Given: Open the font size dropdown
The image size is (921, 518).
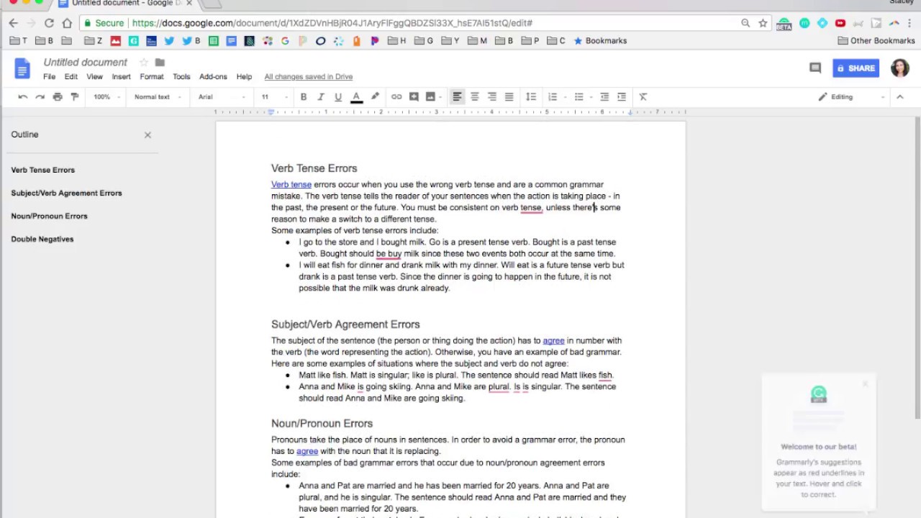Looking at the screenshot, I should (x=275, y=97).
